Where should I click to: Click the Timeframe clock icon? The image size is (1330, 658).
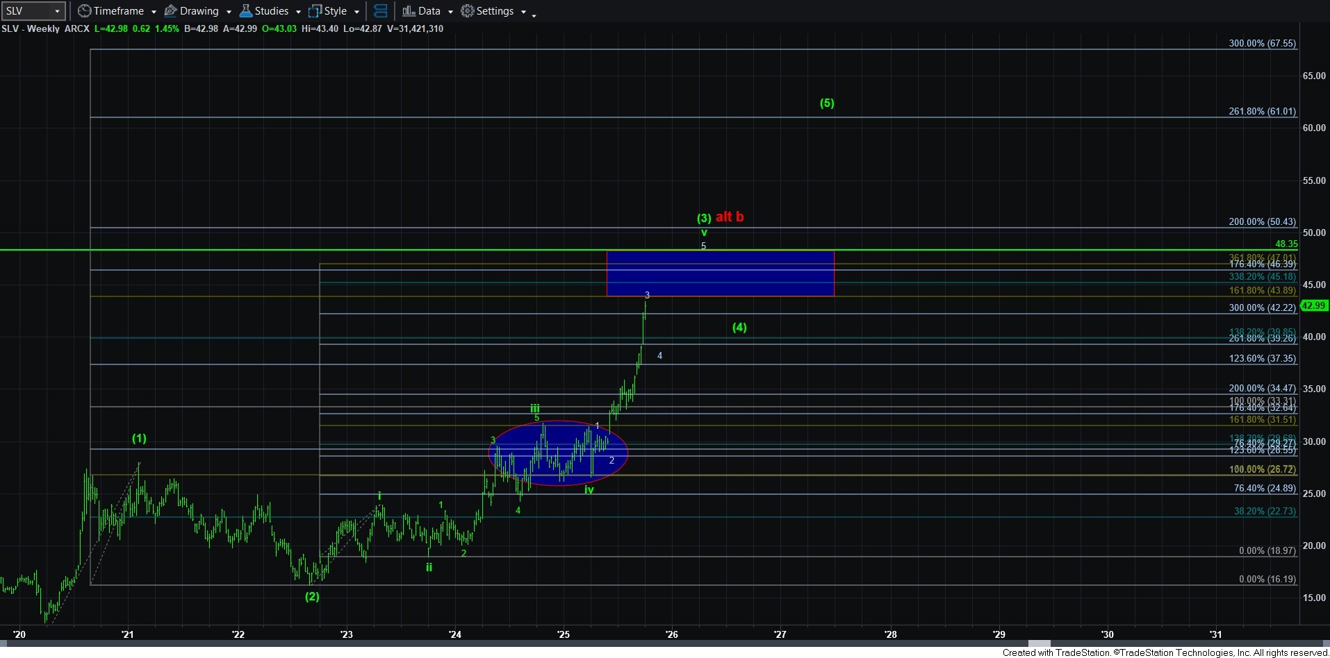pyautogui.click(x=84, y=11)
